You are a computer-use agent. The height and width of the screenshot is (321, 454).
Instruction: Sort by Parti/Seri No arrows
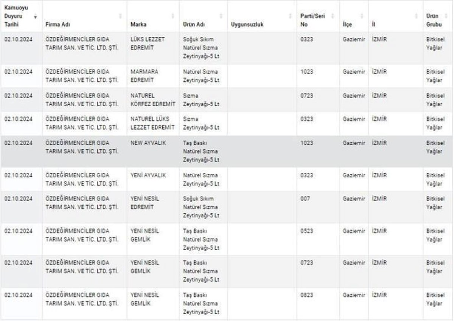pos(333,16)
